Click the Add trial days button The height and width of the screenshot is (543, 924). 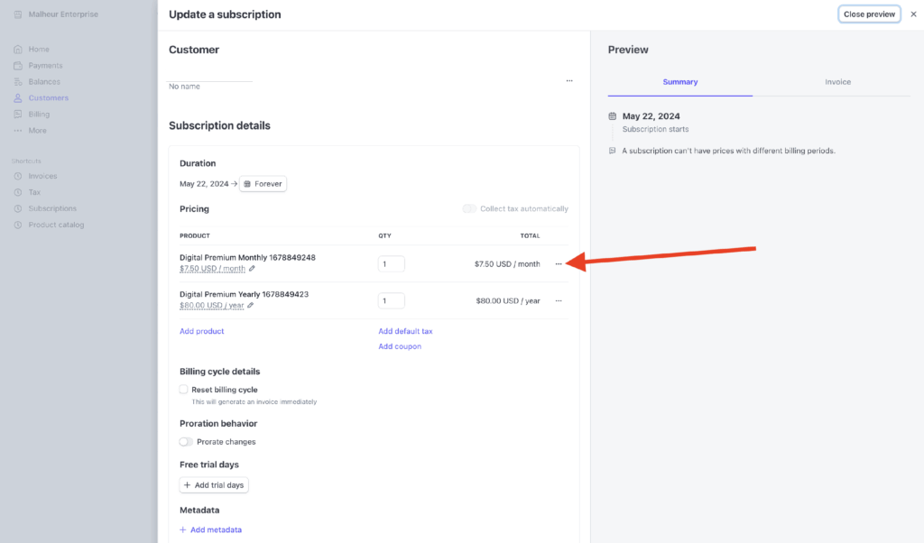[x=214, y=485]
